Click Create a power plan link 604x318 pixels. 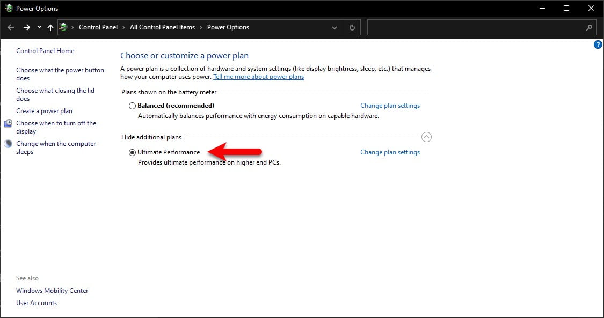point(45,111)
